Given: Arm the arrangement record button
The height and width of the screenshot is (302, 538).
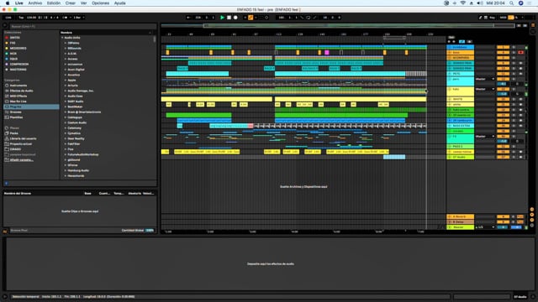Looking at the screenshot, I should pyautogui.click(x=235, y=18).
